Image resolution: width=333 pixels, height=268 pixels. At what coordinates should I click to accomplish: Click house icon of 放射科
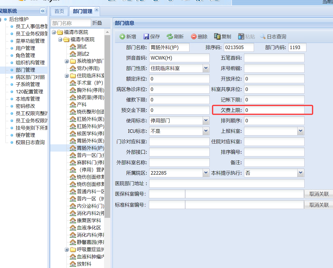coord(73,264)
